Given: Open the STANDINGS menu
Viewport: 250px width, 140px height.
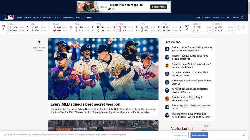Looking at the screenshot, I should [x=68, y=17].
